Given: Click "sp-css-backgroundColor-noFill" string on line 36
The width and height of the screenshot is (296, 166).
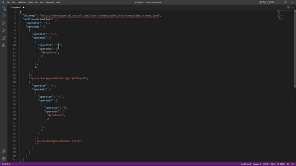Looking at the screenshot, I should tap(59, 141).
